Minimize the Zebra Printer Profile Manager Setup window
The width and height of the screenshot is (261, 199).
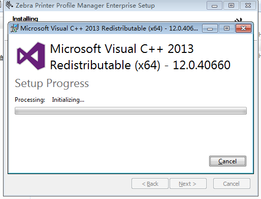coord(214,6)
